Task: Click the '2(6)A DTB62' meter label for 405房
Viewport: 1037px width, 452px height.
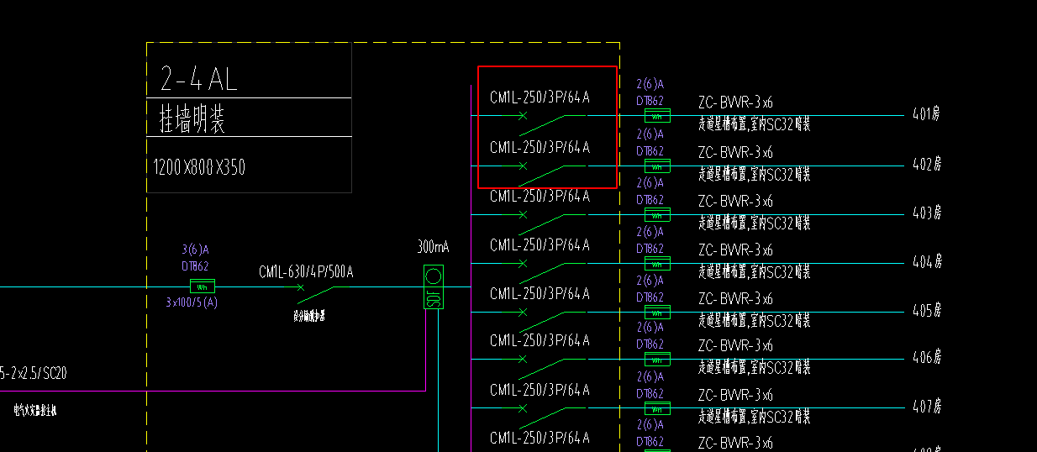Action: coord(650,288)
